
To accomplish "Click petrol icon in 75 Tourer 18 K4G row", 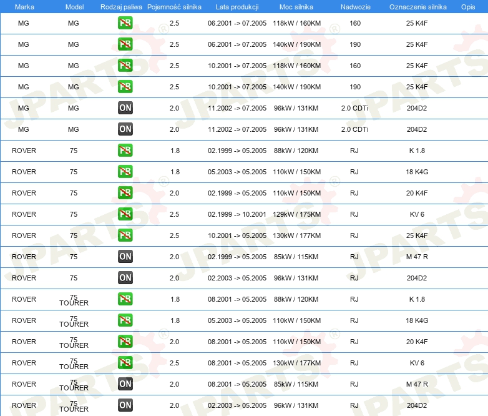I will tap(125, 320).
